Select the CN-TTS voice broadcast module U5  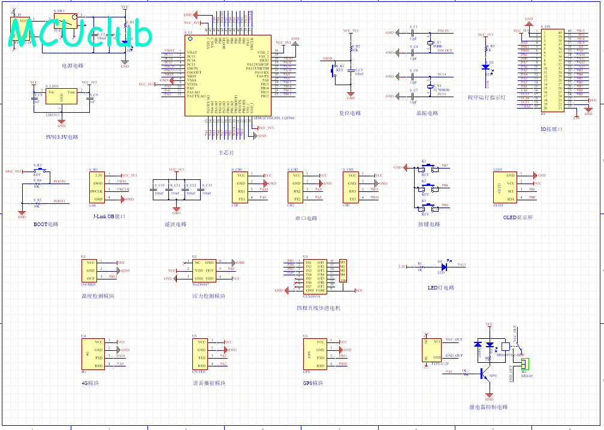[x=200, y=354]
